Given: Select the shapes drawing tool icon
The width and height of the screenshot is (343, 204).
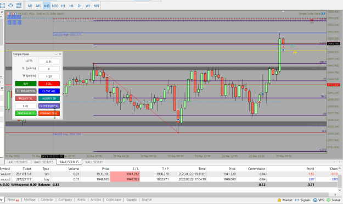Looking at the screenshot, I should pyautogui.click(x=10, y=5).
